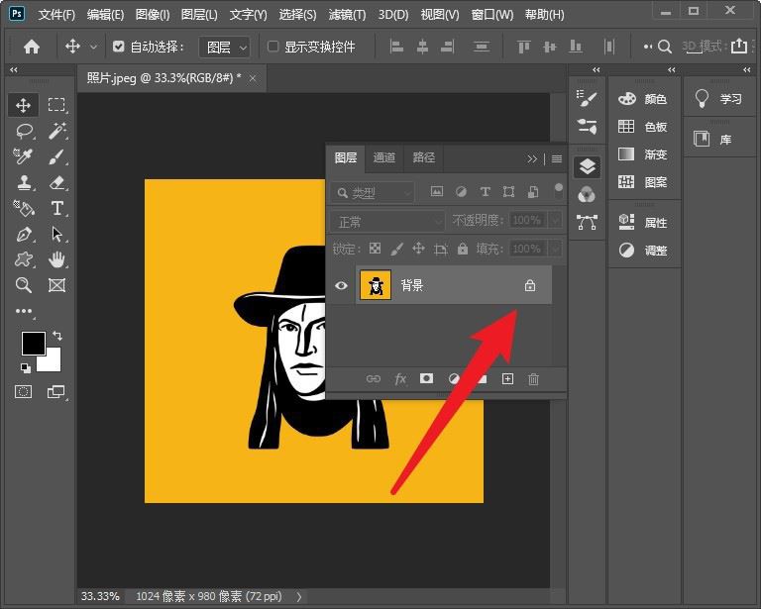Open the 正常 blend mode dropdown
This screenshot has width=761, height=609.
(x=387, y=222)
